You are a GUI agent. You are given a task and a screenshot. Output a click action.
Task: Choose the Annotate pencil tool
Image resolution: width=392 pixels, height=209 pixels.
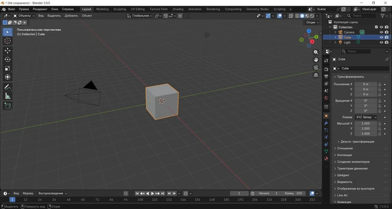pos(8,87)
